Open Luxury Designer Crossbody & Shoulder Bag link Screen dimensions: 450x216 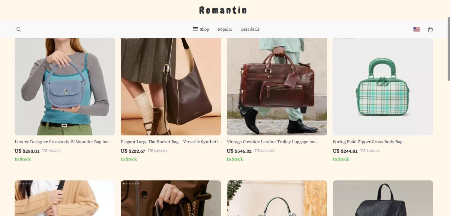pyautogui.click(x=63, y=142)
